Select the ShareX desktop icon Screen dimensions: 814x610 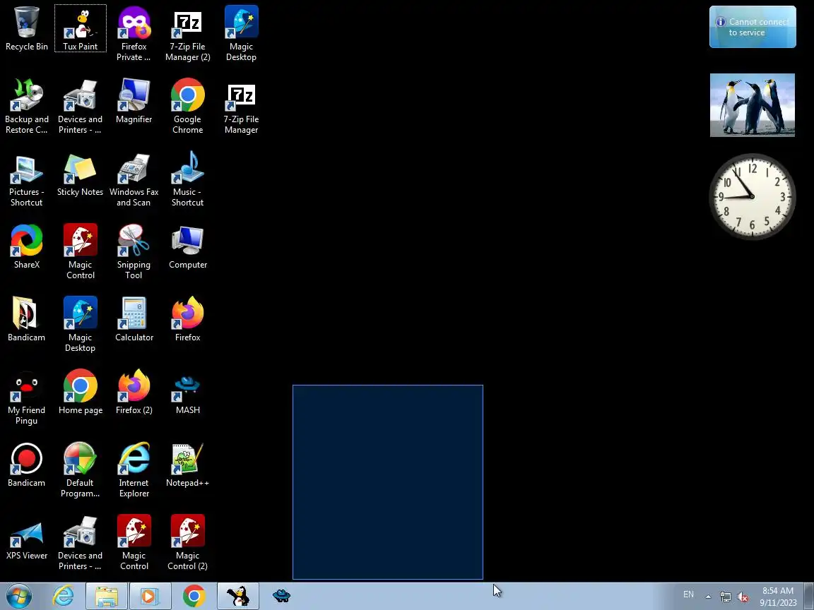click(26, 247)
